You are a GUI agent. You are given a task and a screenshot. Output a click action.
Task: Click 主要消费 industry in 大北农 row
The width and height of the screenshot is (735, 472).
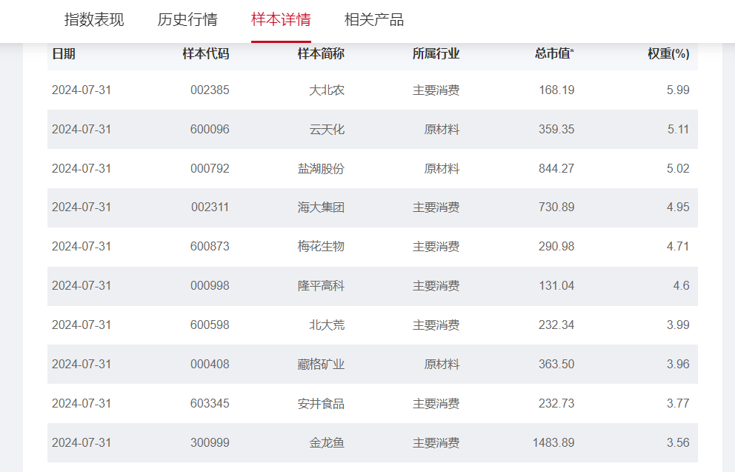click(x=436, y=90)
